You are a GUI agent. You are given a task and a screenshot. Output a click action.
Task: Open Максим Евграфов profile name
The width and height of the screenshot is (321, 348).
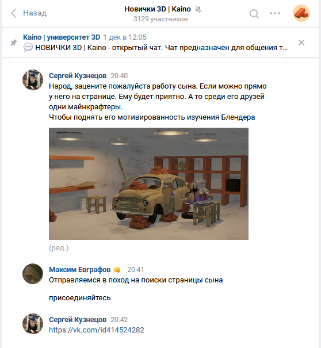pyautogui.click(x=80, y=269)
